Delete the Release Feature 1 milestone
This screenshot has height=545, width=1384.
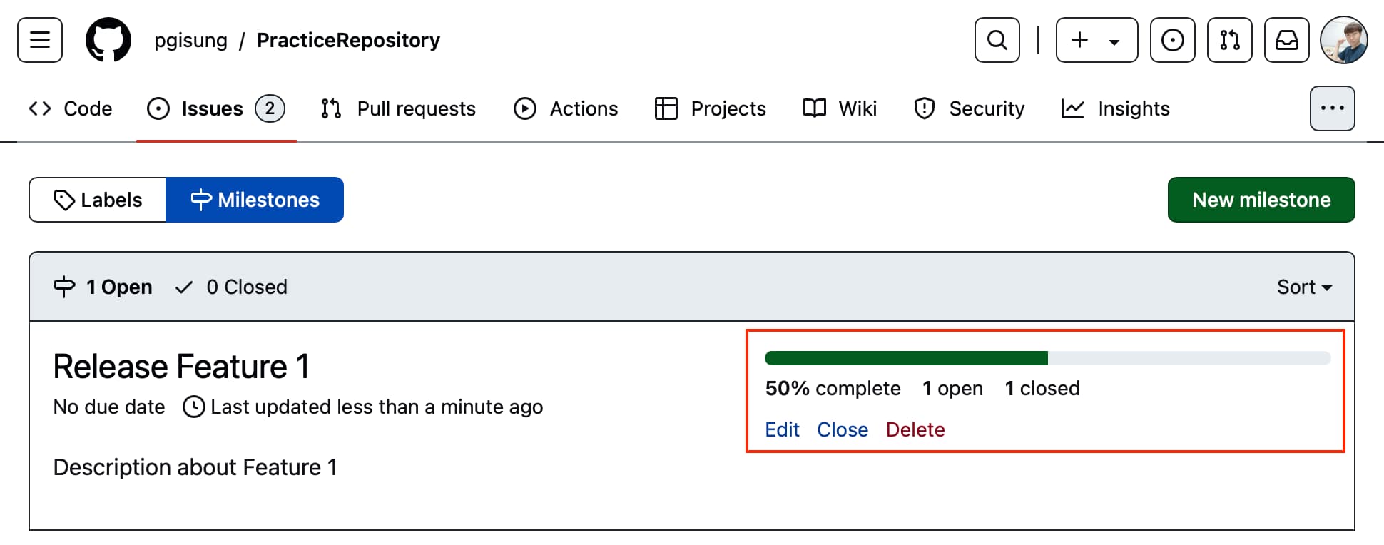pyautogui.click(x=915, y=429)
